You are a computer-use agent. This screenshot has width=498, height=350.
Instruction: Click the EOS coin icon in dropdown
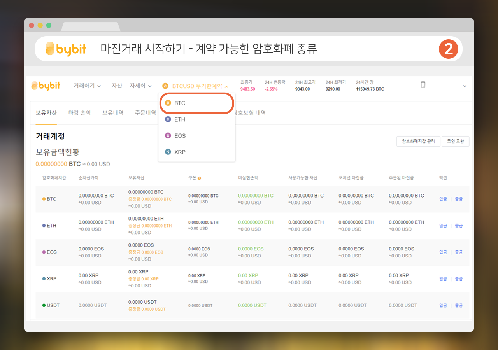click(x=168, y=136)
